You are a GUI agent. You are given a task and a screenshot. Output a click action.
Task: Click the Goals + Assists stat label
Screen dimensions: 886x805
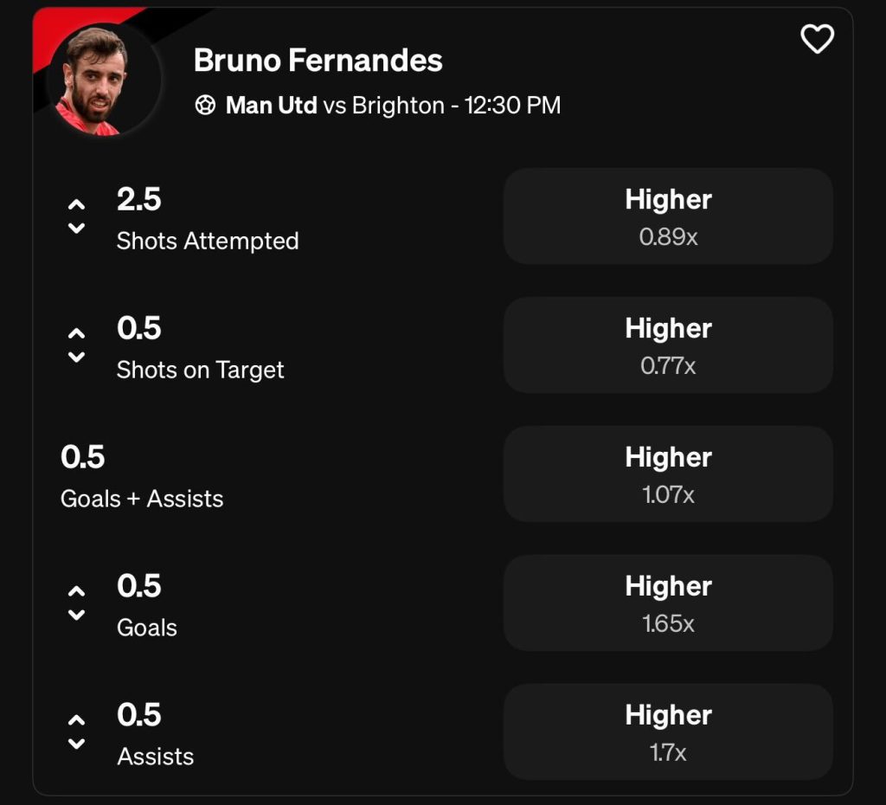[x=142, y=499]
